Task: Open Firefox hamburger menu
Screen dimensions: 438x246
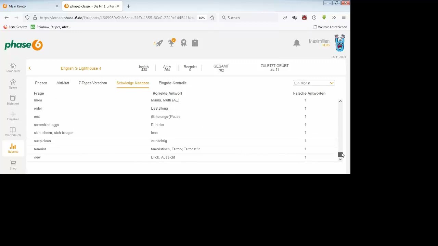Action: [344, 18]
